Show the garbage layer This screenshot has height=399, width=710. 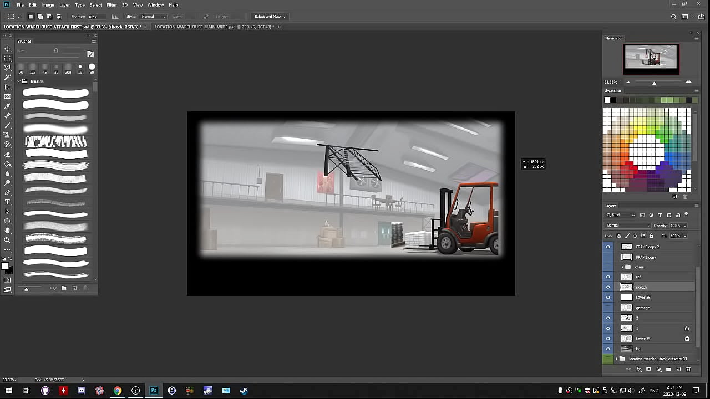pyautogui.click(x=608, y=308)
